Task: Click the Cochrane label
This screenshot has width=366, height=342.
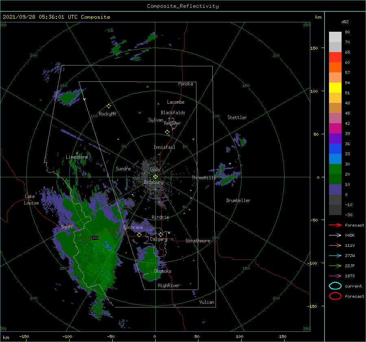Action: [x=133, y=227]
